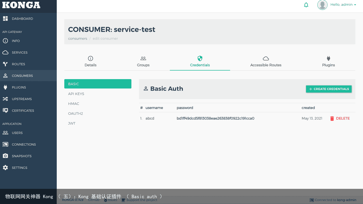Click the Credentials shield icon
Image resolution: width=363 pixels, height=204 pixels.
click(x=200, y=58)
